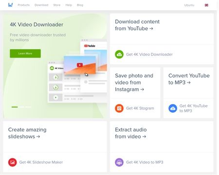Open Download content from YouTube link
The width and height of the screenshot is (219, 175).
pyautogui.click(x=137, y=25)
